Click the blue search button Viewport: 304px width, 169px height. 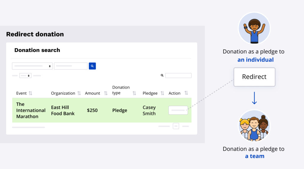[92, 66]
